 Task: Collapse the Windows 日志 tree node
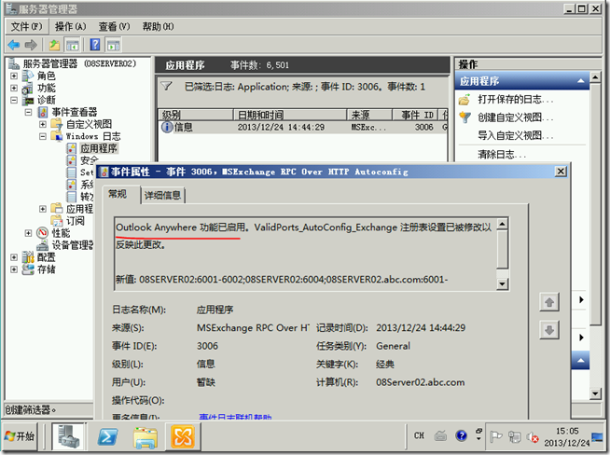(x=43, y=136)
